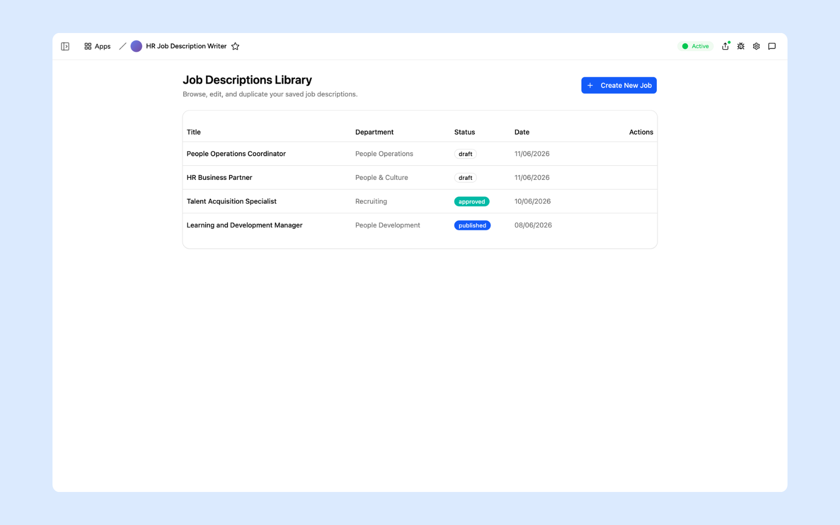Viewport: 840px width, 525px height.
Task: Click the purple app avatar circle
Action: point(136,46)
